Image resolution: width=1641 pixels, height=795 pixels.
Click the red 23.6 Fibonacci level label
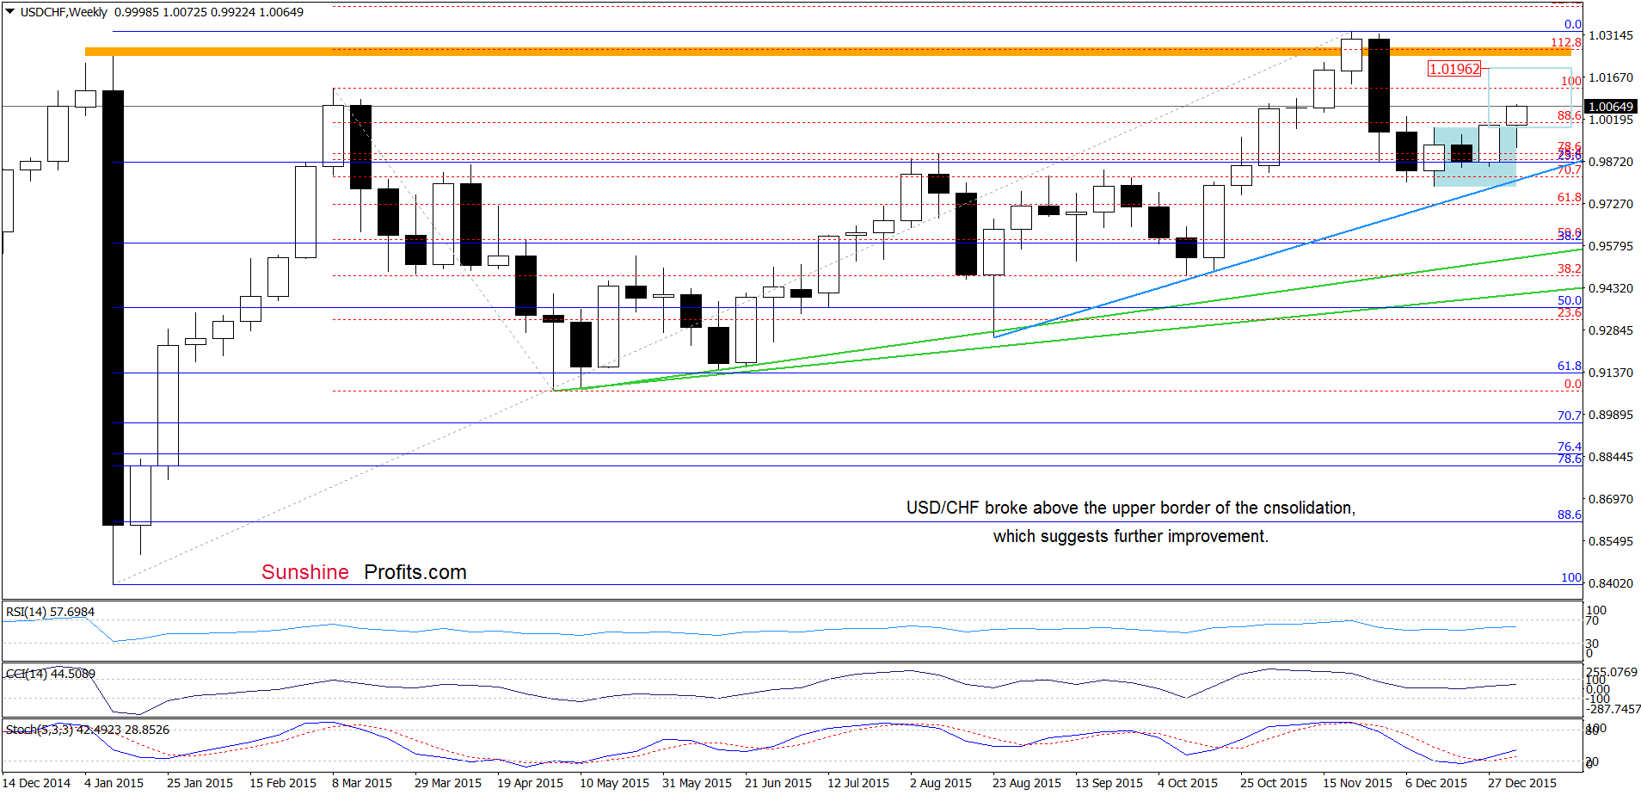click(1570, 312)
